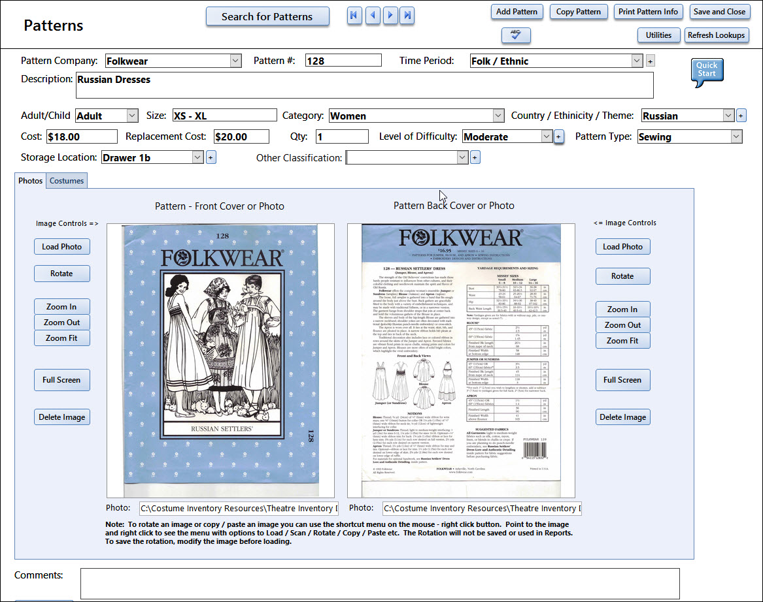Go to the last pattern record

(407, 16)
